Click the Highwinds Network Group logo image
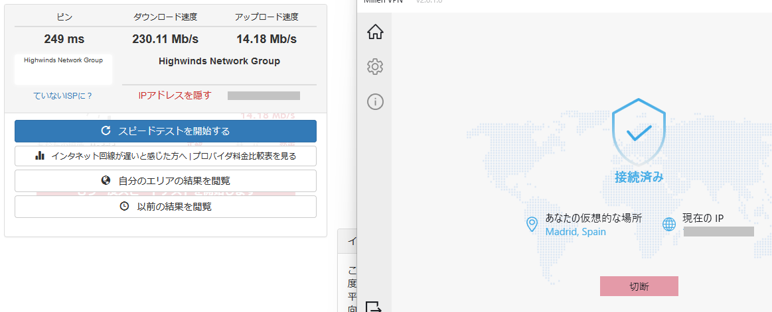 click(63, 69)
